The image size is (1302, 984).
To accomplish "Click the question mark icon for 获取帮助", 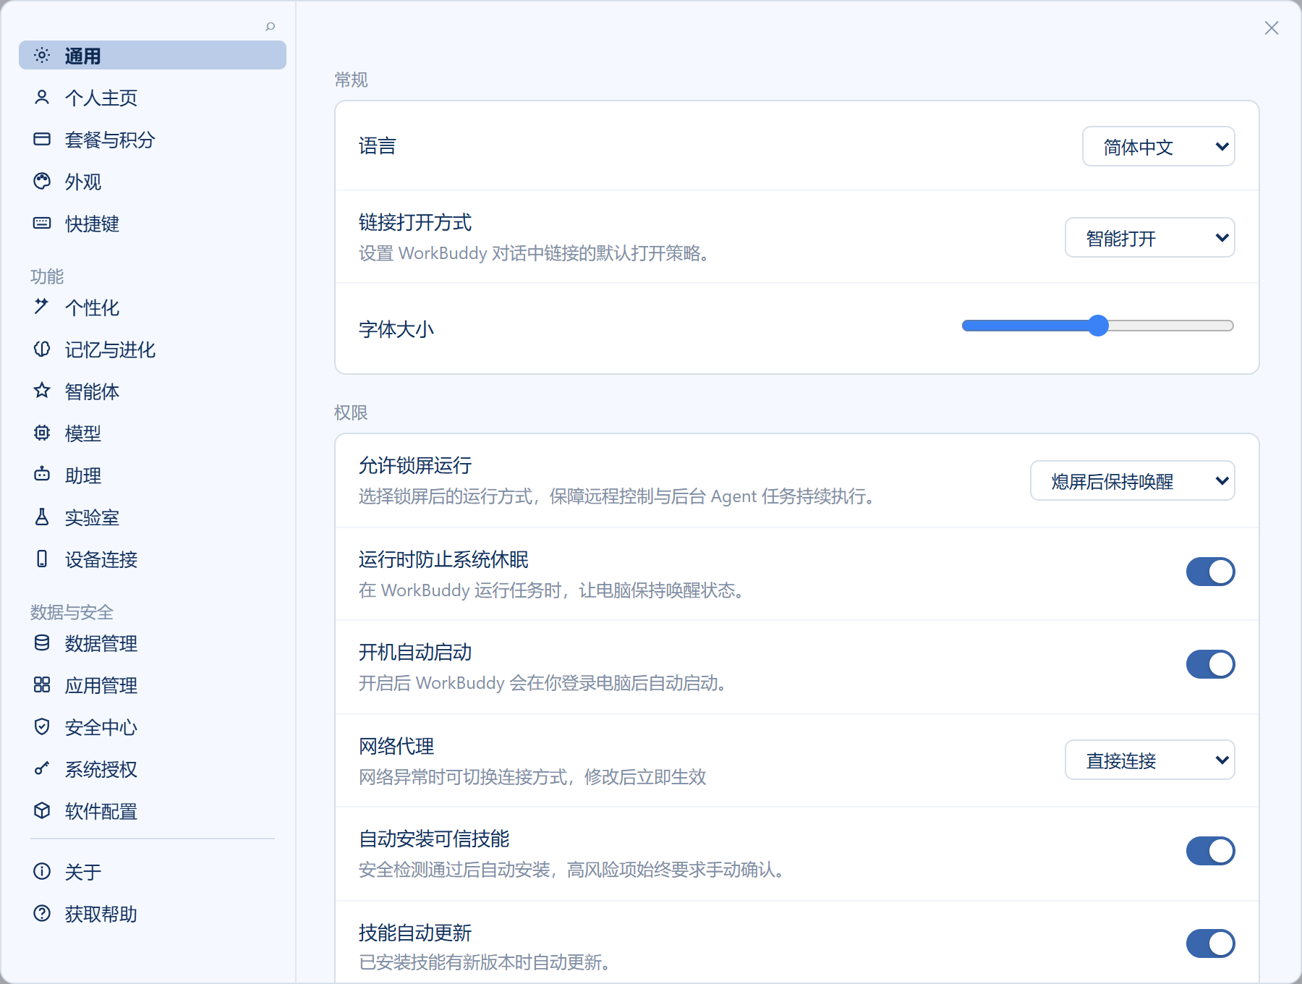I will (42, 914).
